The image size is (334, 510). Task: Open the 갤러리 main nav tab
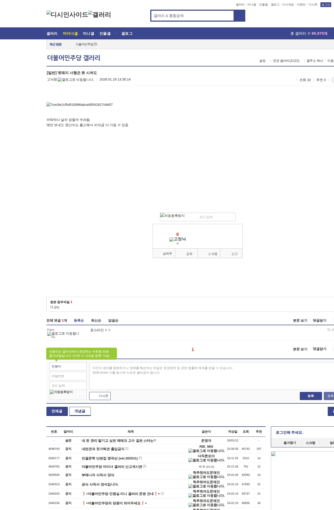pyautogui.click(x=52, y=33)
